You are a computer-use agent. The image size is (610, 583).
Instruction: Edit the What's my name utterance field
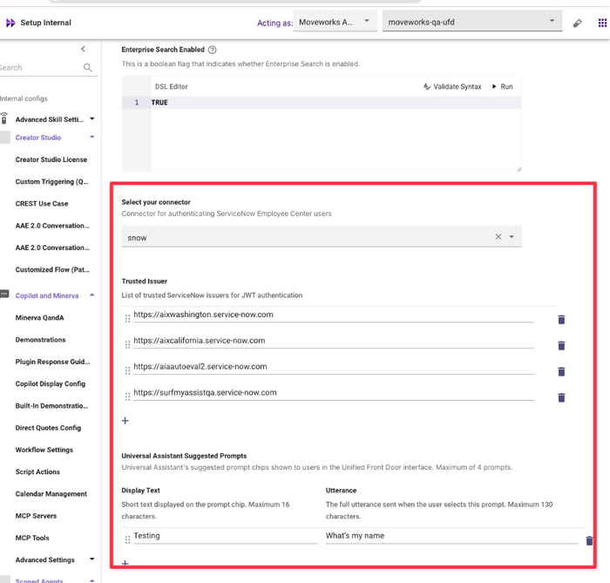[451, 536]
